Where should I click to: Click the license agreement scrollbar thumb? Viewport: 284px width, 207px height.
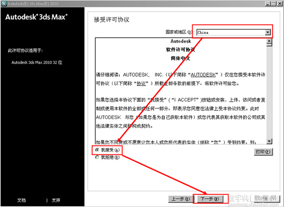click(269, 45)
